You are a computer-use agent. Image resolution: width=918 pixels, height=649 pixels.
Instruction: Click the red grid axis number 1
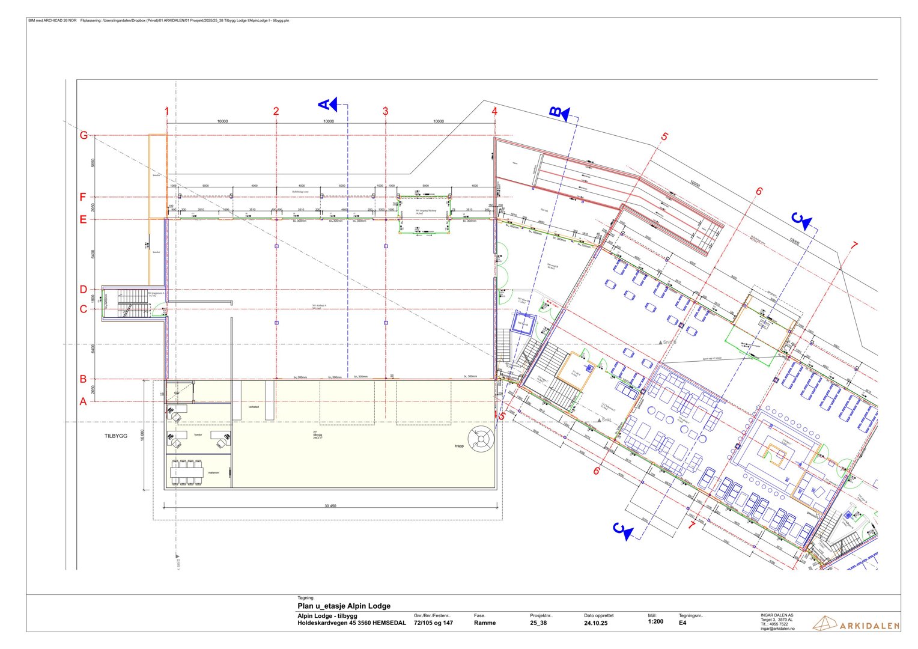[x=166, y=111]
